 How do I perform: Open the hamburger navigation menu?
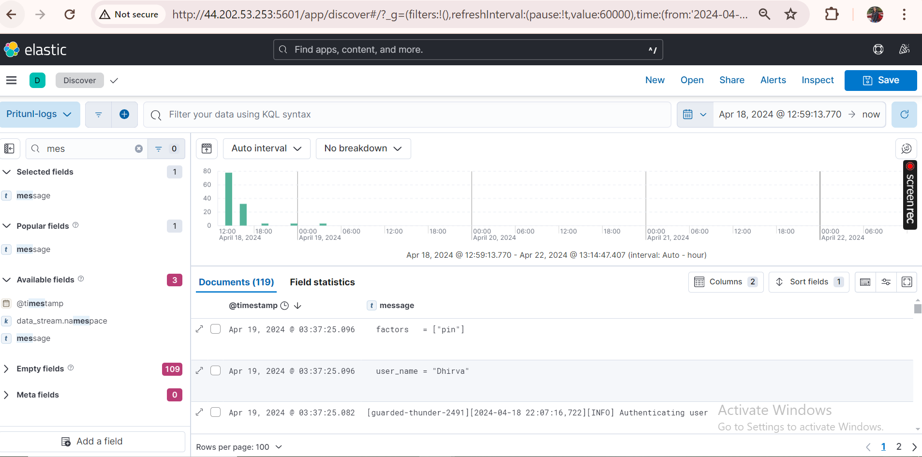12,80
